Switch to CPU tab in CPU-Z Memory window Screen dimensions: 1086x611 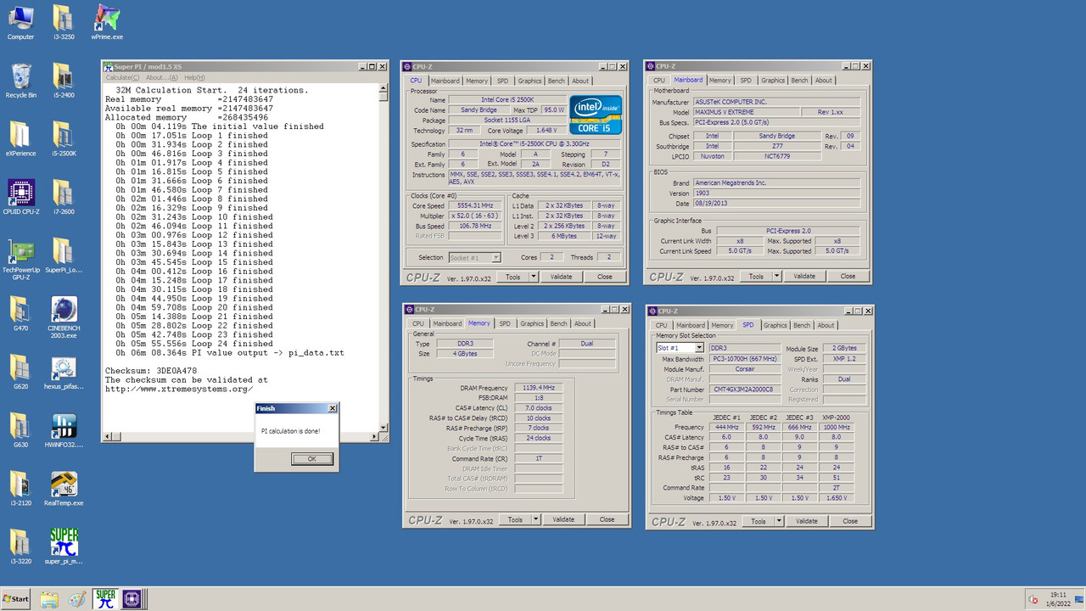coord(418,323)
